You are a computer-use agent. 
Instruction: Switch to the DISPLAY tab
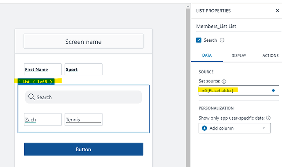click(239, 56)
